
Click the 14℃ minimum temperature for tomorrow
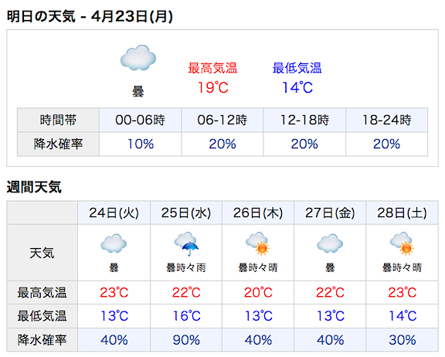click(297, 87)
